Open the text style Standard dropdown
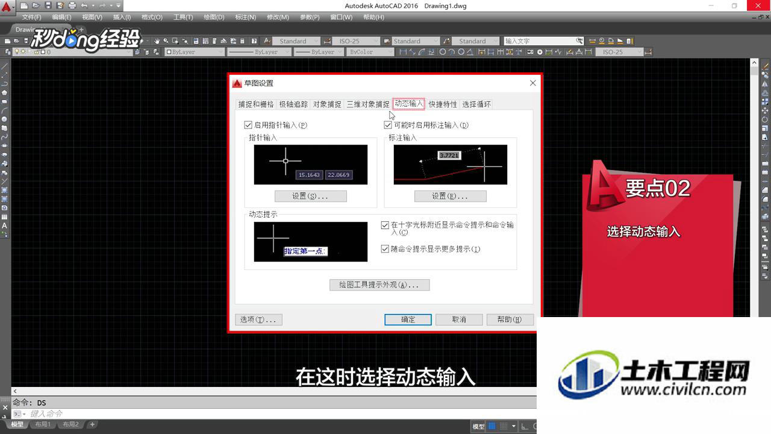Viewport: 771px width, 434px height. click(296, 41)
